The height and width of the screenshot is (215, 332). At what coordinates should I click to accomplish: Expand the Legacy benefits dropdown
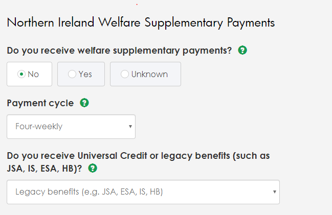pyautogui.click(x=143, y=192)
